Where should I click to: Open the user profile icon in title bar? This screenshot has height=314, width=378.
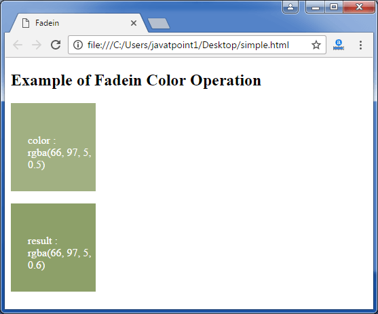tap(290, 7)
